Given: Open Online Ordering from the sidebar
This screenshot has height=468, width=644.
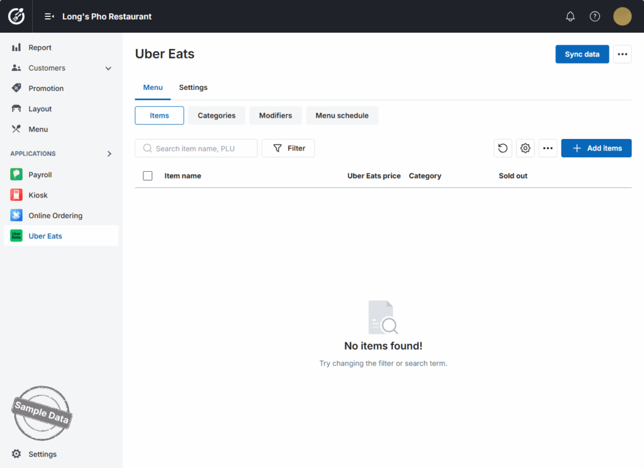Looking at the screenshot, I should [55, 216].
